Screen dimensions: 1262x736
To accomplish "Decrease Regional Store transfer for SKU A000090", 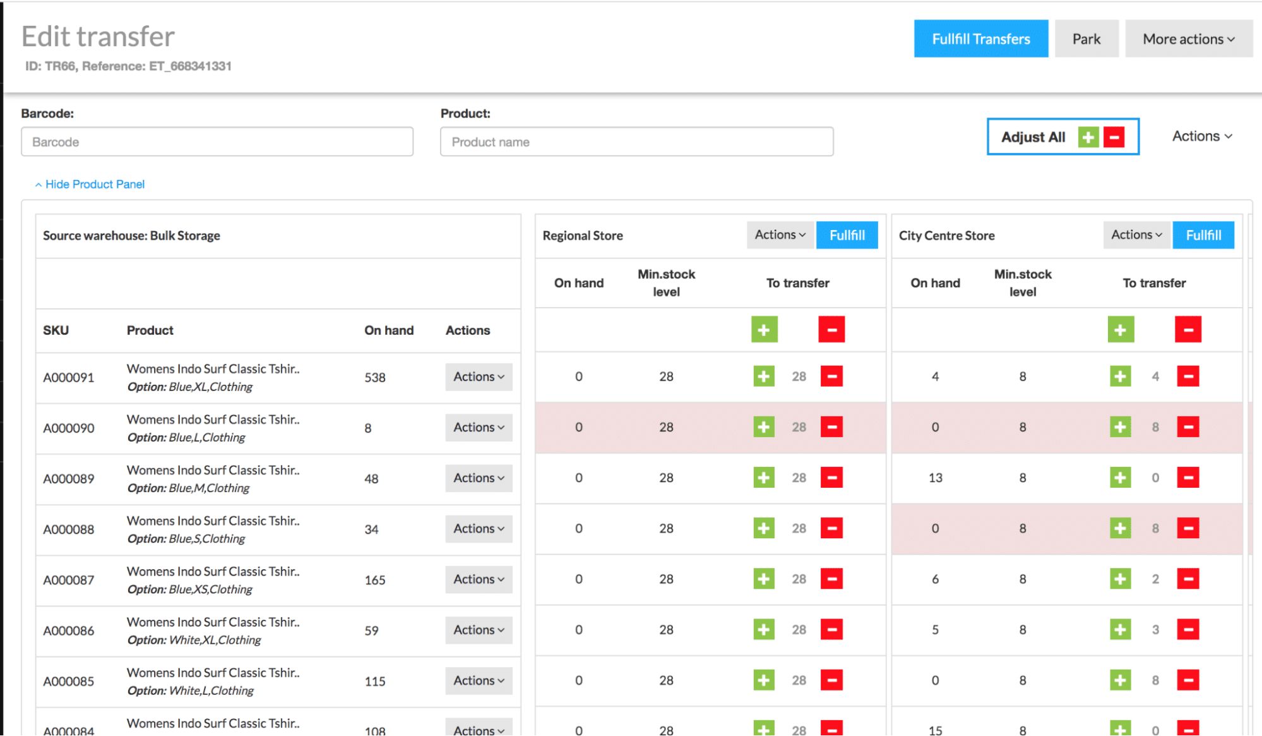I will click(831, 427).
